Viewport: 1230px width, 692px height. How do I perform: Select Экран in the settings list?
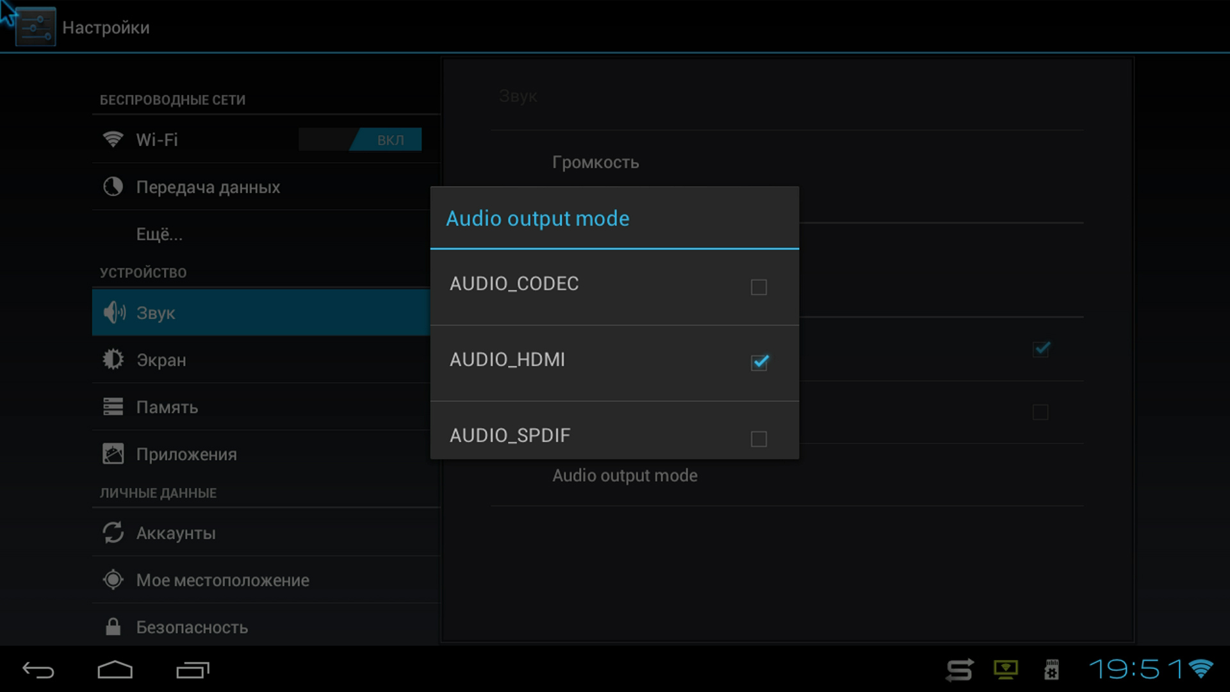click(161, 360)
